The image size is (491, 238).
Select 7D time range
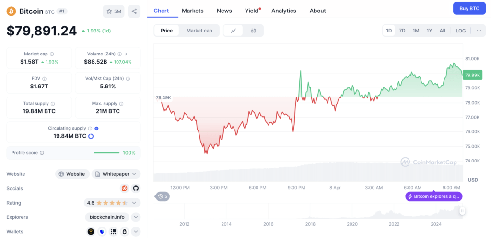tap(402, 31)
